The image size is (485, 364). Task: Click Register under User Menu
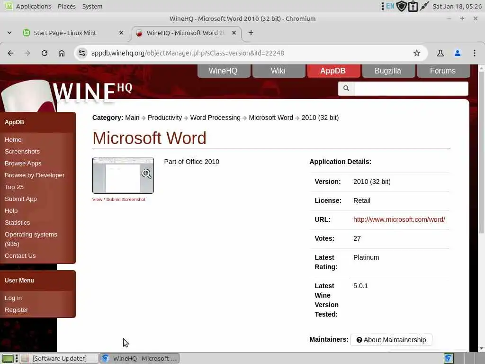pyautogui.click(x=17, y=310)
